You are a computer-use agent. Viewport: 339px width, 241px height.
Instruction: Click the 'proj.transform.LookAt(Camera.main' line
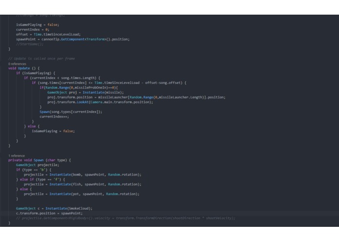pyautogui.click(x=100, y=102)
